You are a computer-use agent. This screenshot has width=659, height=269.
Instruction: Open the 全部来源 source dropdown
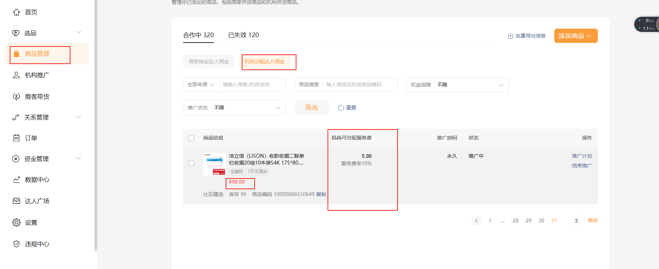pos(201,85)
